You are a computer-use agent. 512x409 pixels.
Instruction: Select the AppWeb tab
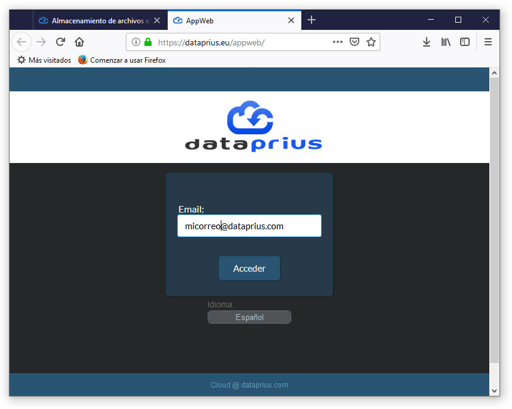235,20
